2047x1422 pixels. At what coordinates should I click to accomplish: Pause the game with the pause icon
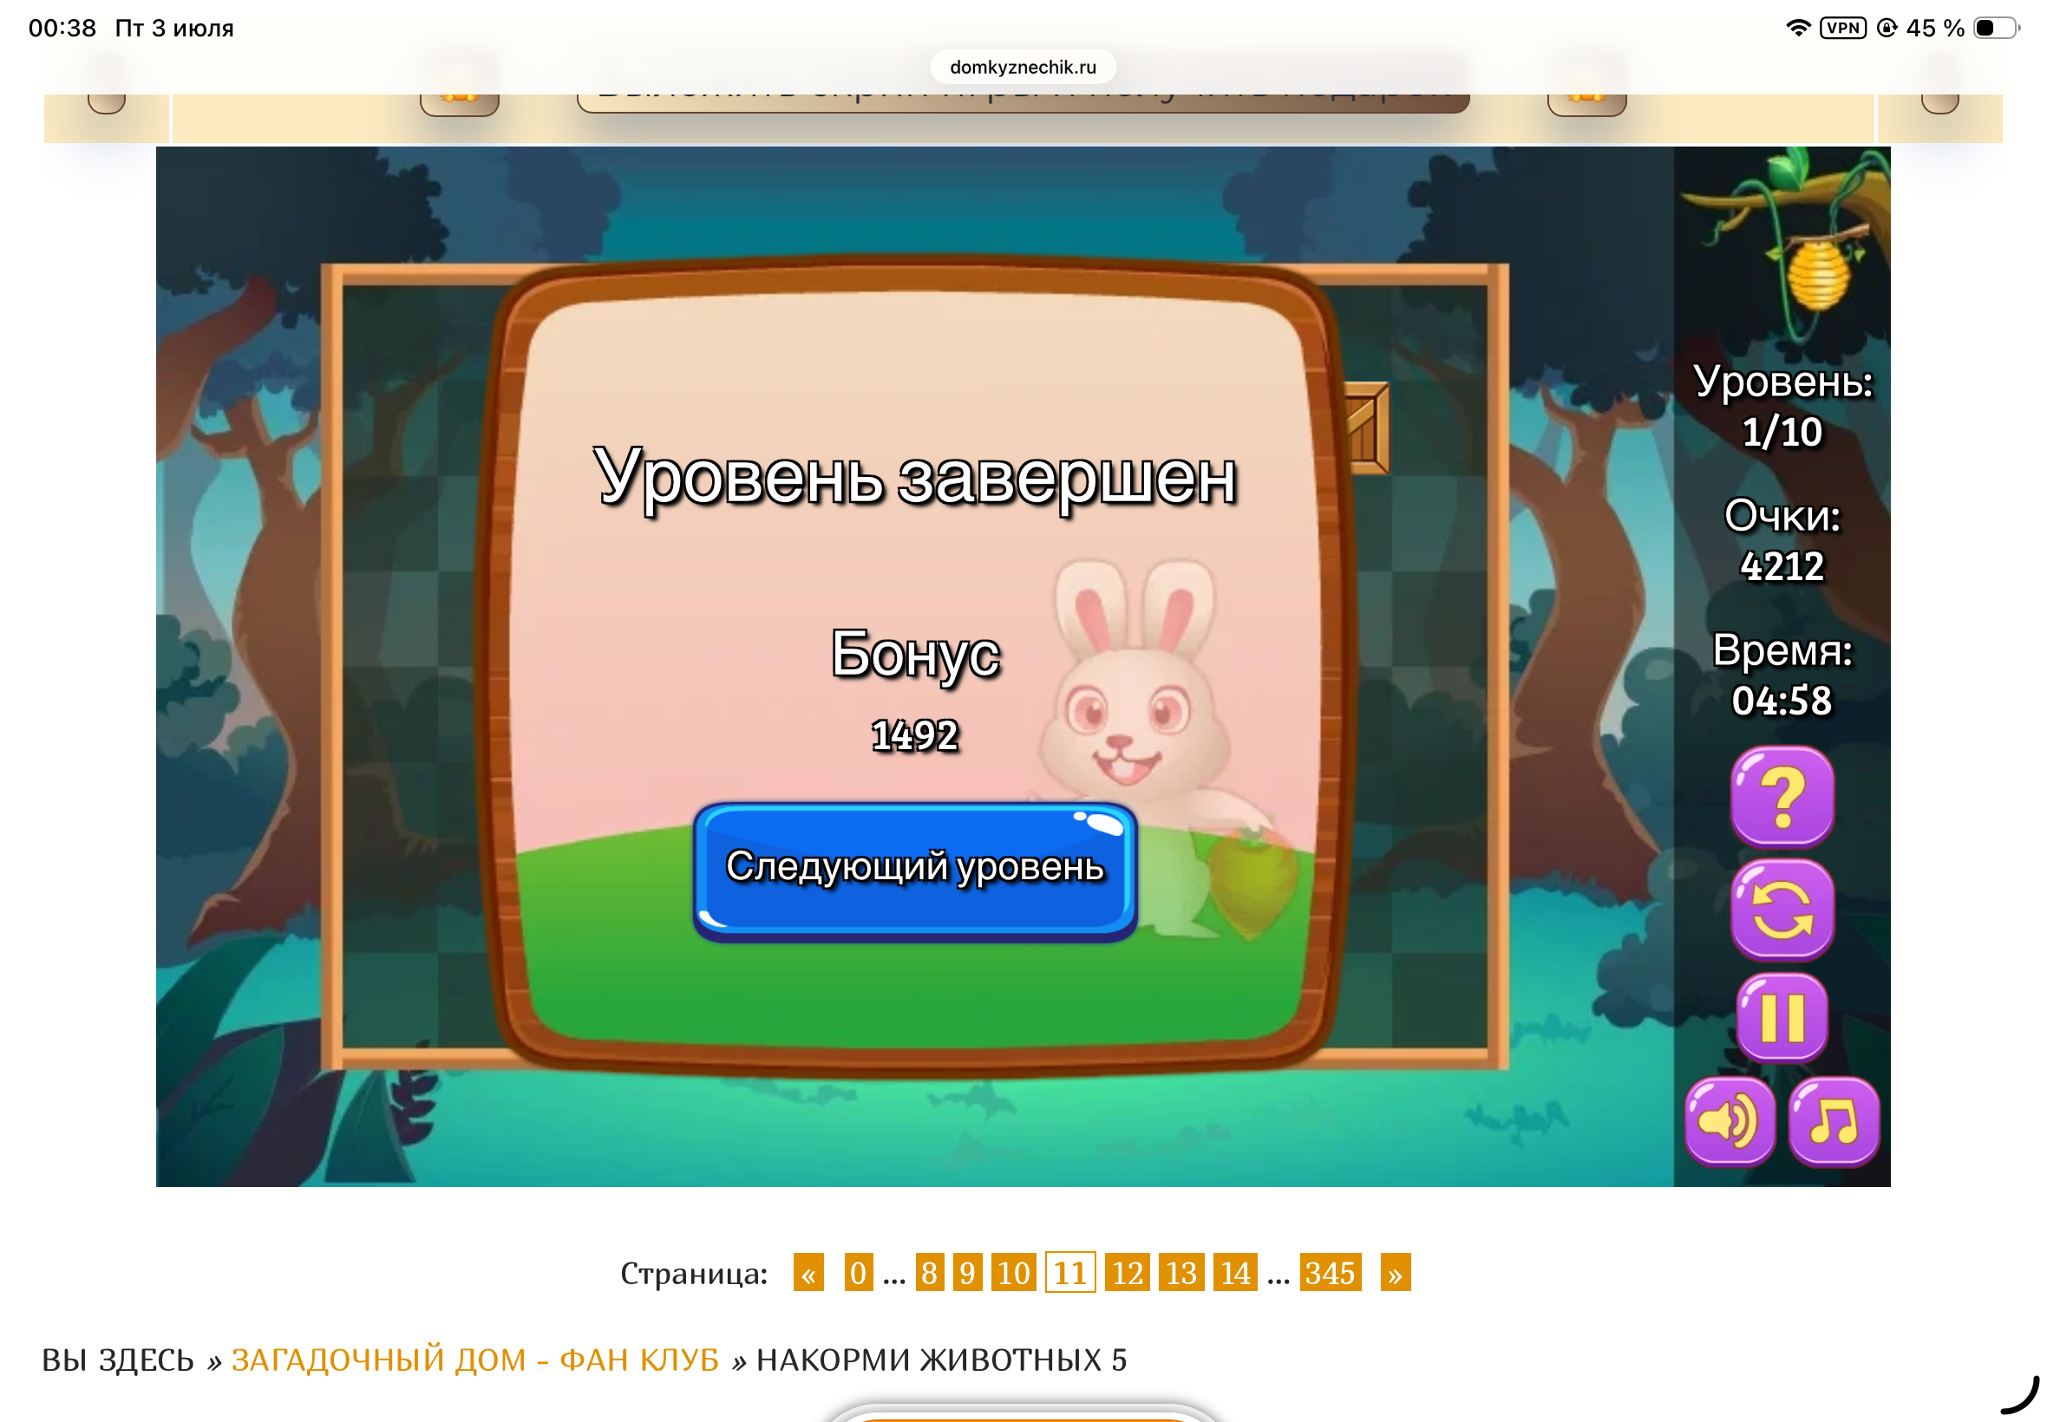[x=1782, y=1016]
